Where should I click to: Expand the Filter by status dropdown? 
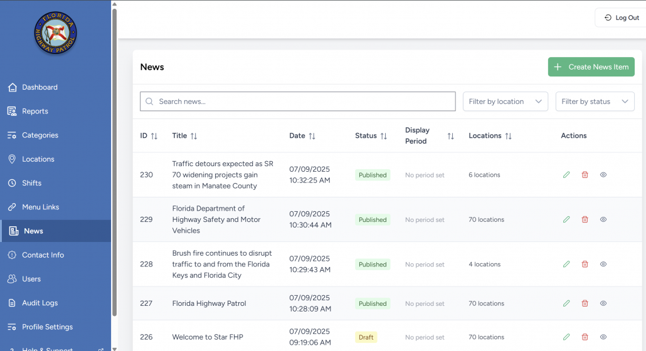tap(595, 102)
